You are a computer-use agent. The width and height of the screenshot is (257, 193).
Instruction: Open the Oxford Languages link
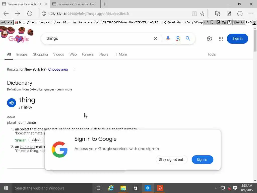42,89
